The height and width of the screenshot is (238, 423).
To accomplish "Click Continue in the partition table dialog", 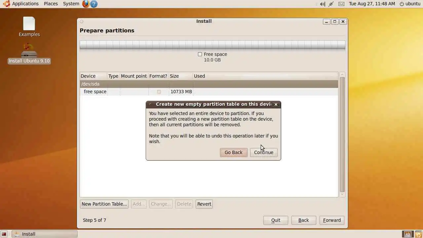I will tap(264, 152).
